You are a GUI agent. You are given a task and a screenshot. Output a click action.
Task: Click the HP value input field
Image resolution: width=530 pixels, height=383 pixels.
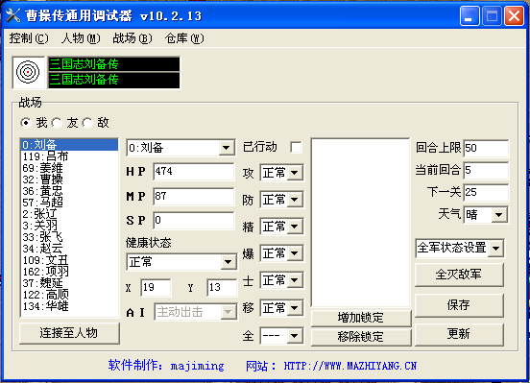pyautogui.click(x=193, y=171)
